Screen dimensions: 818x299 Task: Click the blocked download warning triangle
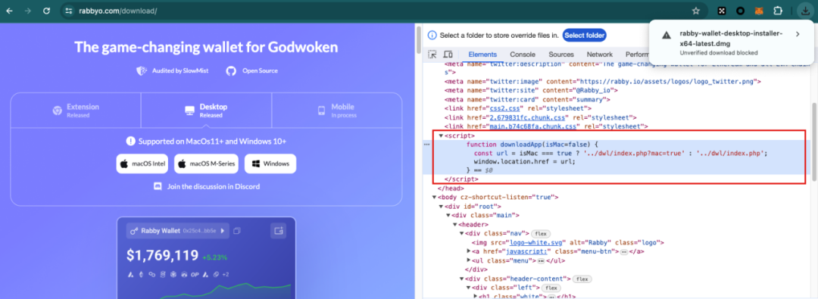[x=667, y=35]
